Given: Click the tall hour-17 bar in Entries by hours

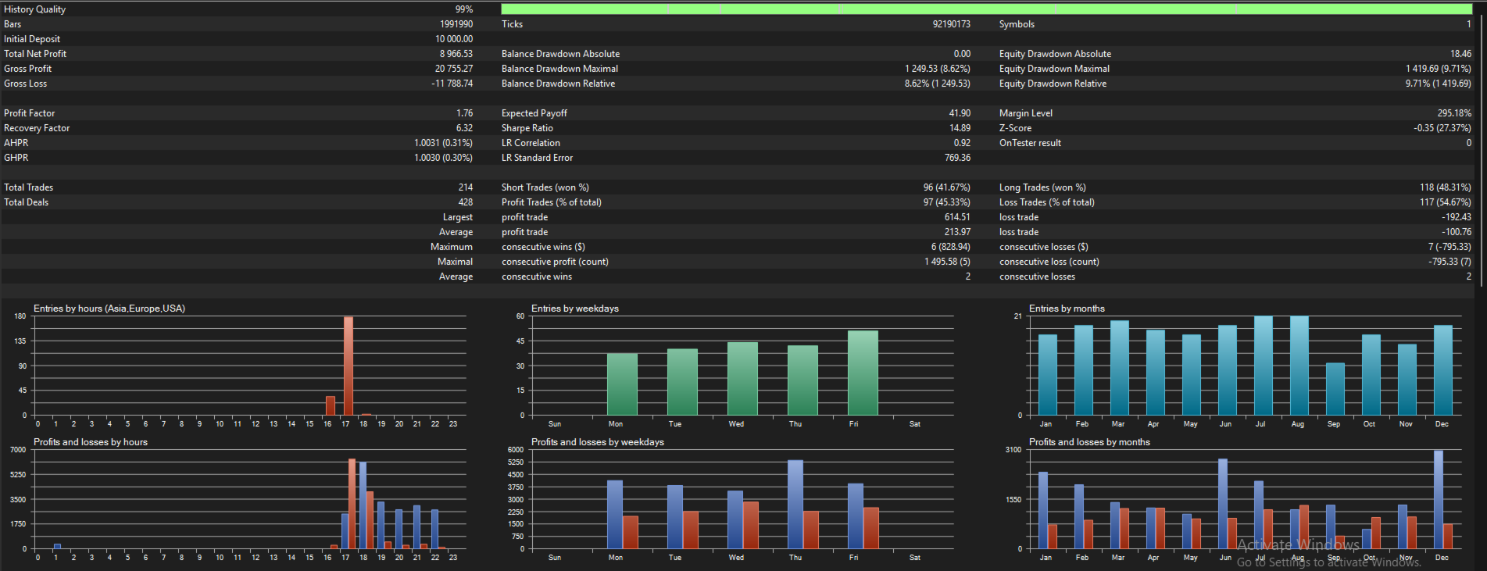Looking at the screenshot, I should [x=349, y=366].
